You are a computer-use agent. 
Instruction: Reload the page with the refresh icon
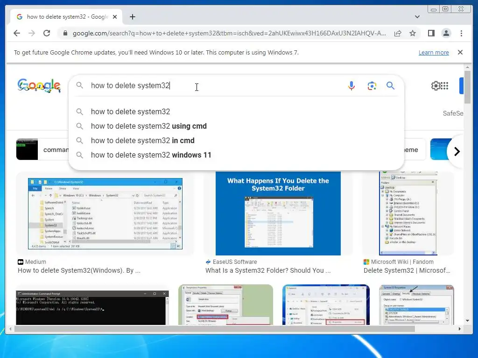coord(47,33)
